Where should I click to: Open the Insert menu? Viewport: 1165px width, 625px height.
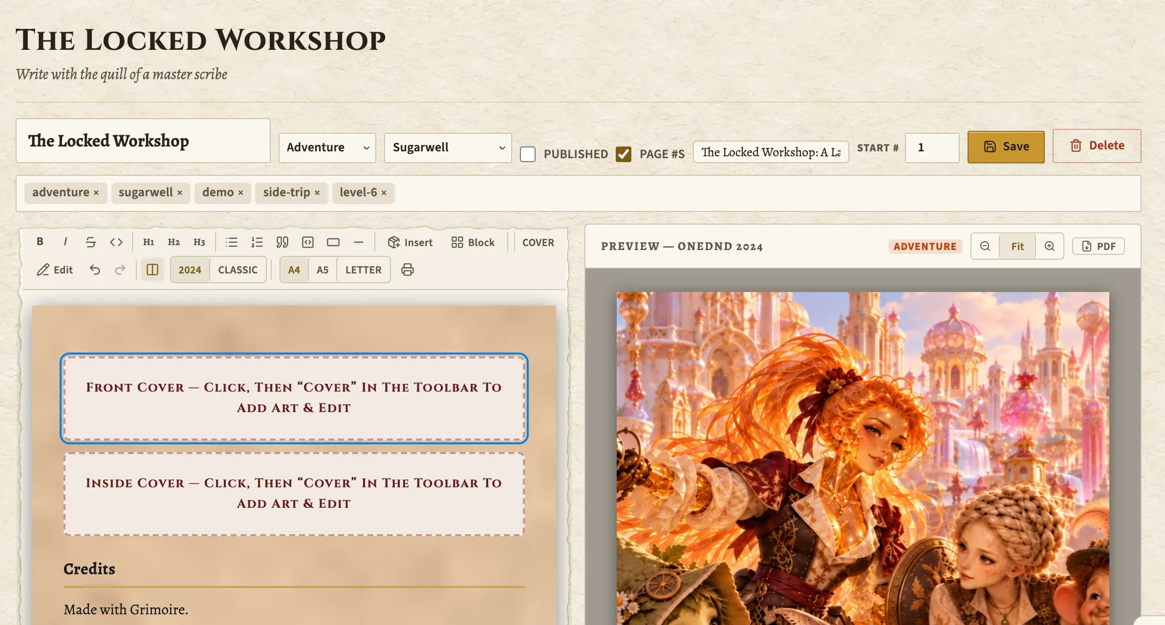[x=410, y=242]
